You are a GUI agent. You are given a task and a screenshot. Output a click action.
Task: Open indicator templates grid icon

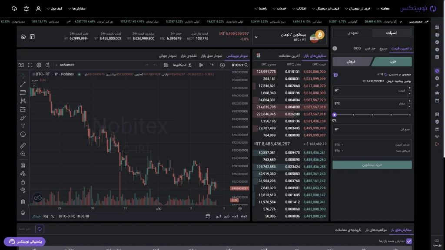click(166, 65)
